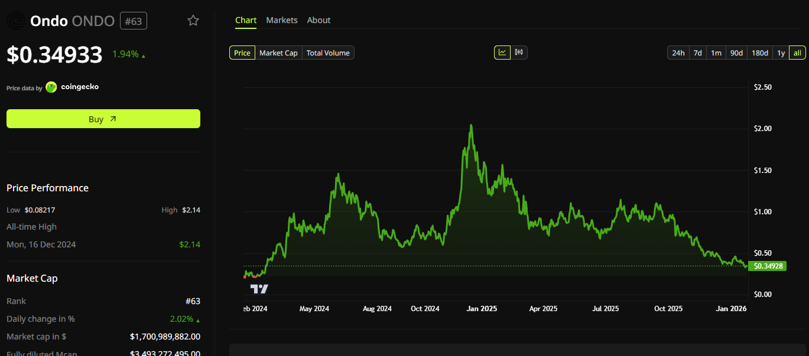
Task: Click the $0.34928 price label on chart
Action: [768, 266]
